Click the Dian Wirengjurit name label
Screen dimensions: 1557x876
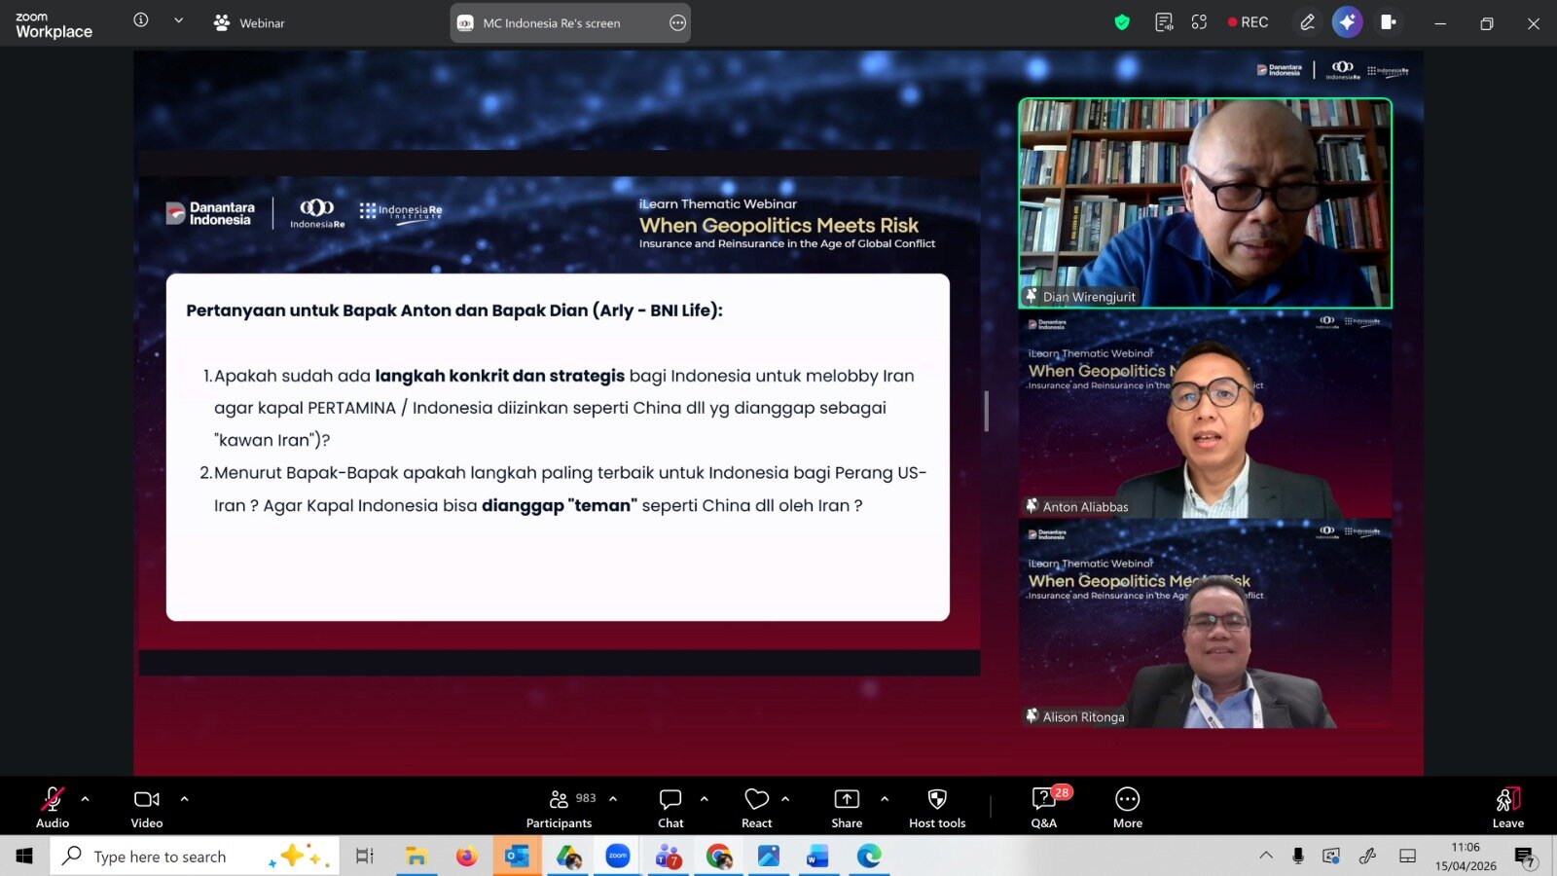1089,297
